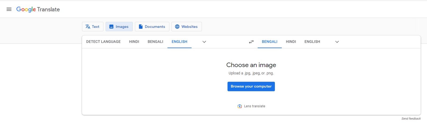Viewport: 427px width, 127px height.
Task: Expand more target languages chevron
Action: point(337,42)
